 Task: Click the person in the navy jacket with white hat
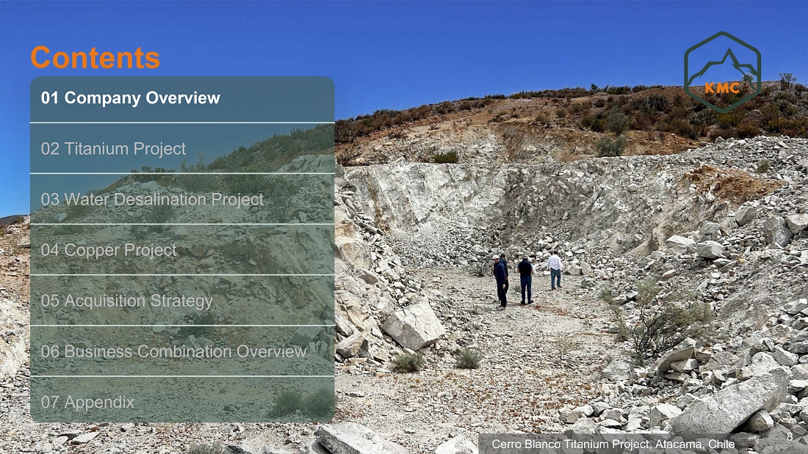coord(499,281)
